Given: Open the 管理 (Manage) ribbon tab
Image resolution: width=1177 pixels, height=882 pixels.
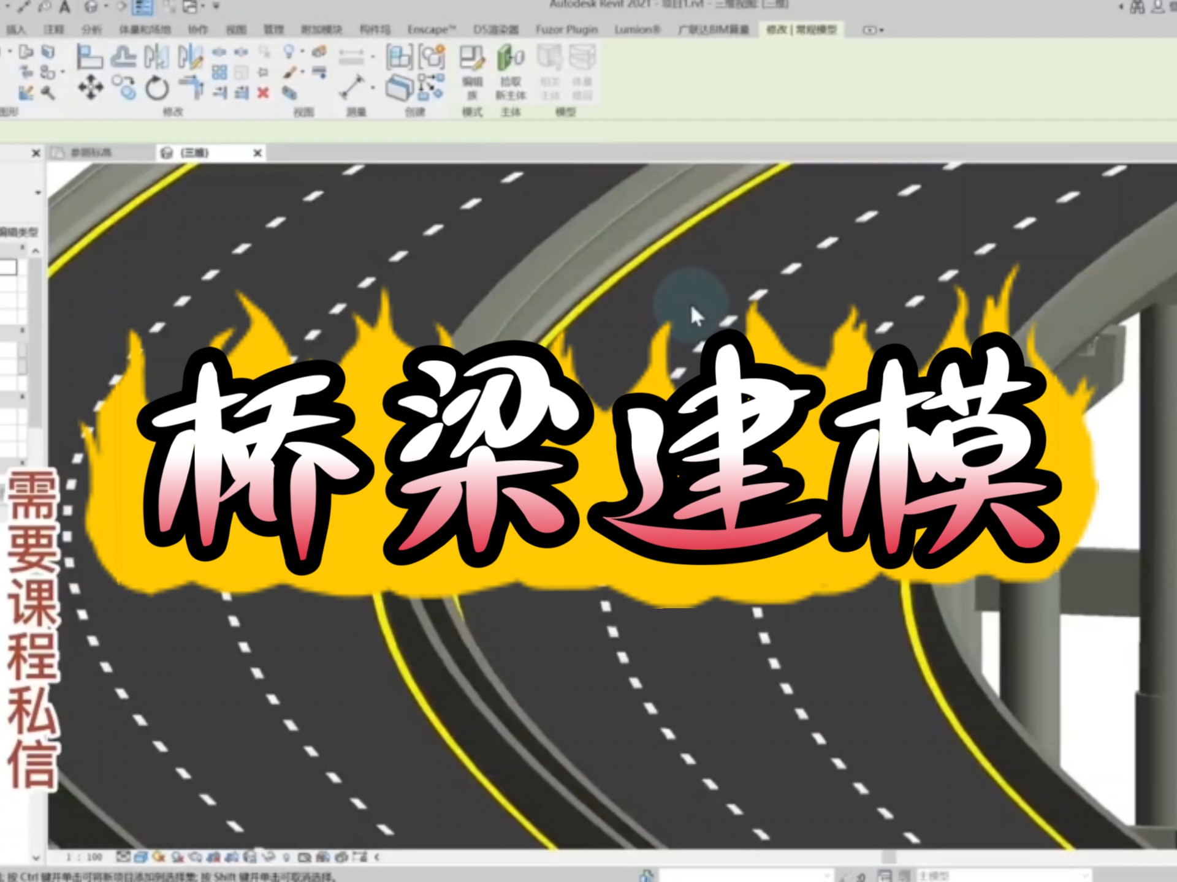Looking at the screenshot, I should pos(274,29).
